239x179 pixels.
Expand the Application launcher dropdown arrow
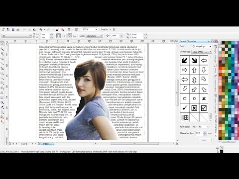[73, 29]
